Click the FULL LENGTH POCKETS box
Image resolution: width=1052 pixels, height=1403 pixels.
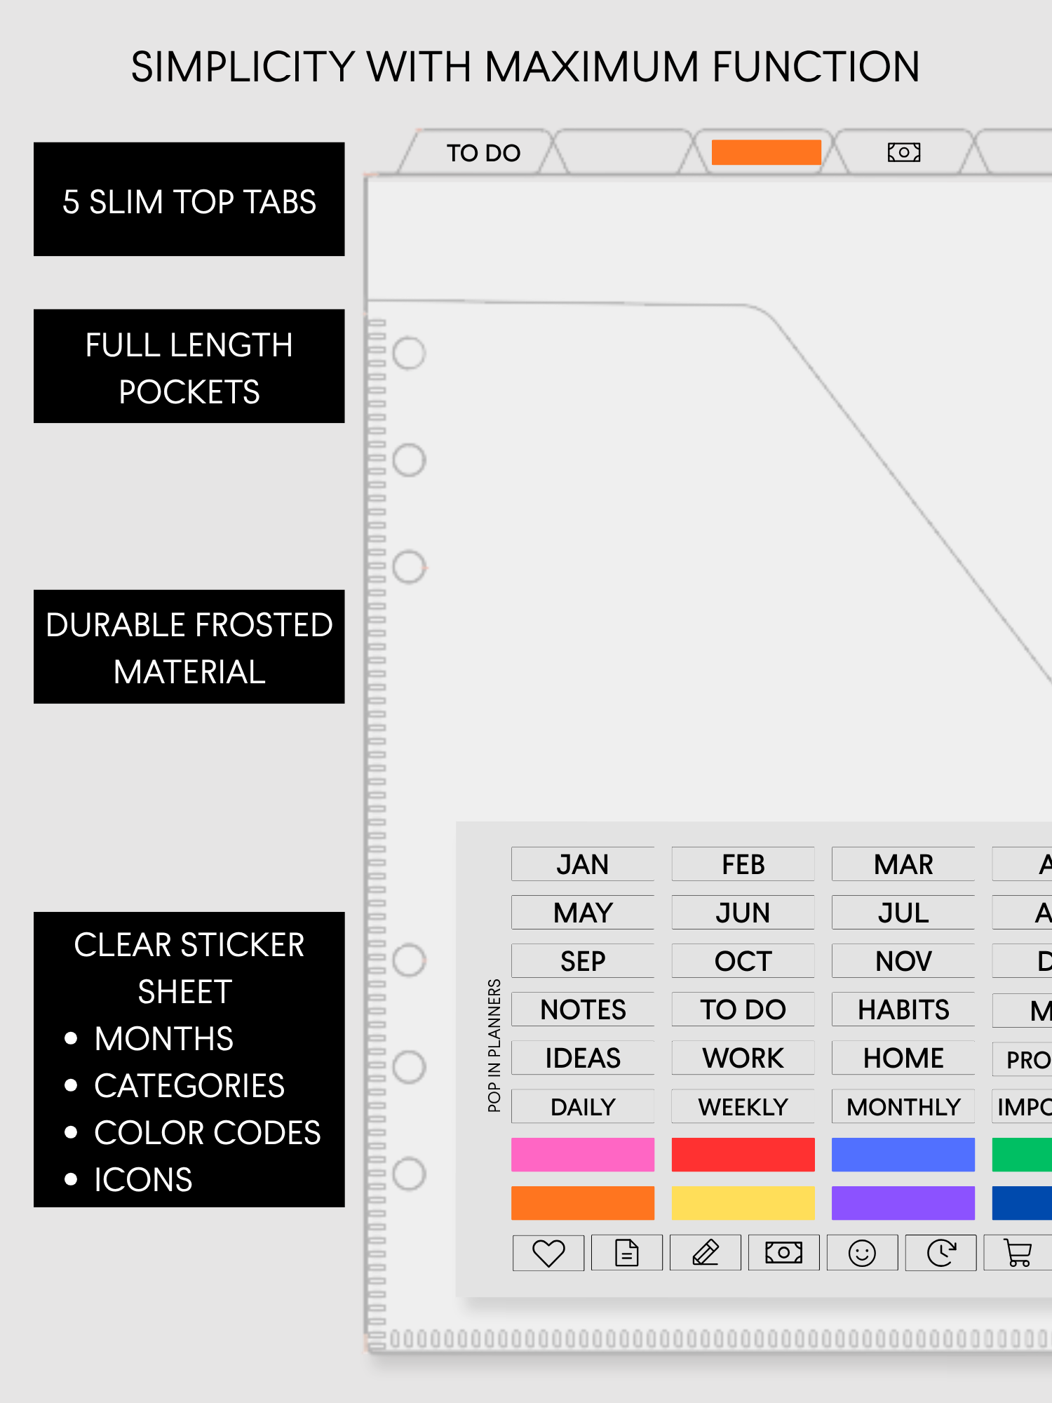click(x=189, y=366)
